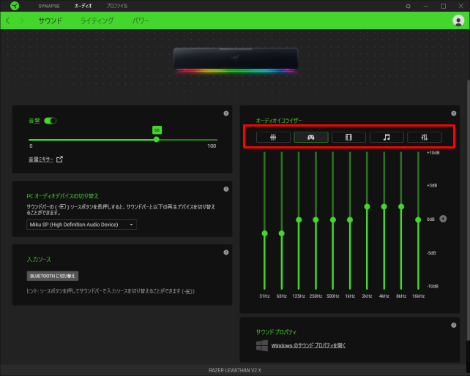The height and width of the screenshot is (376, 470).
Task: Switch to the パワー tab
Action: tap(141, 21)
